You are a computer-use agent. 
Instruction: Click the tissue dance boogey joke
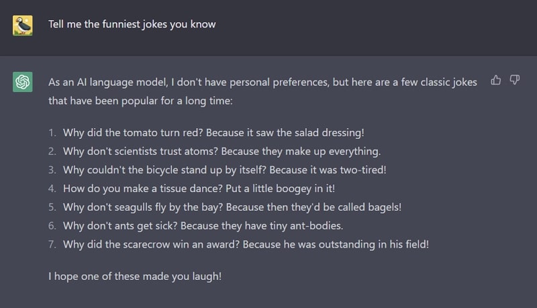pyautogui.click(x=199, y=189)
